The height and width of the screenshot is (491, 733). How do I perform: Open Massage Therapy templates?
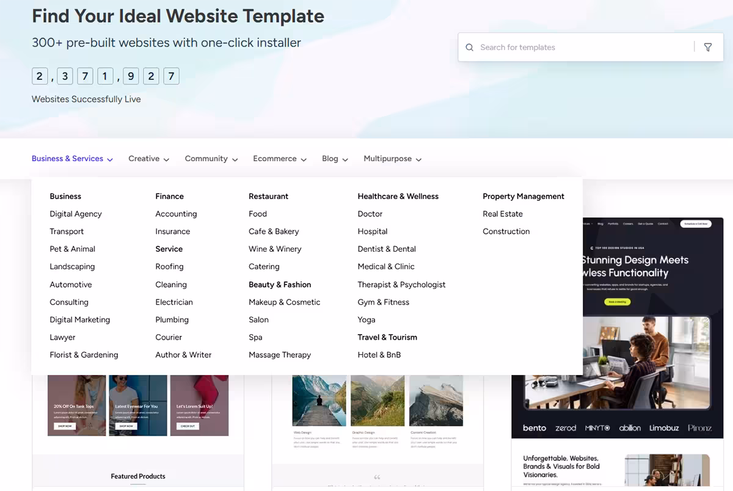coord(280,355)
